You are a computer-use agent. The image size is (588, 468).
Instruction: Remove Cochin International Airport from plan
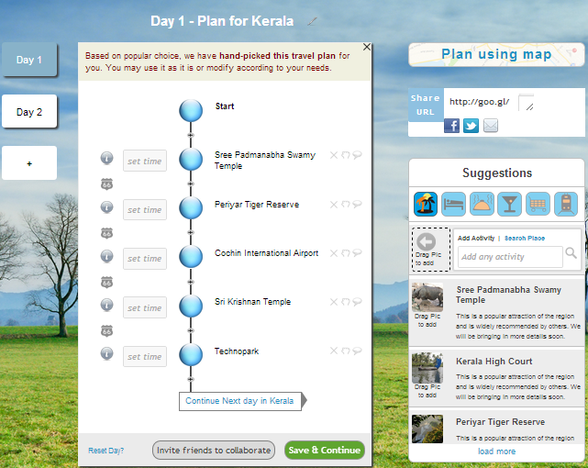[x=333, y=253]
